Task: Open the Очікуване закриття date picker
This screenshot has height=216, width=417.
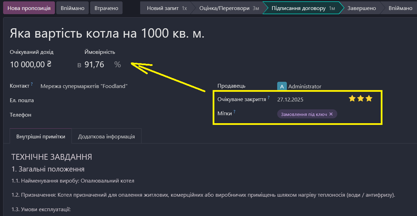Action: 290,99
